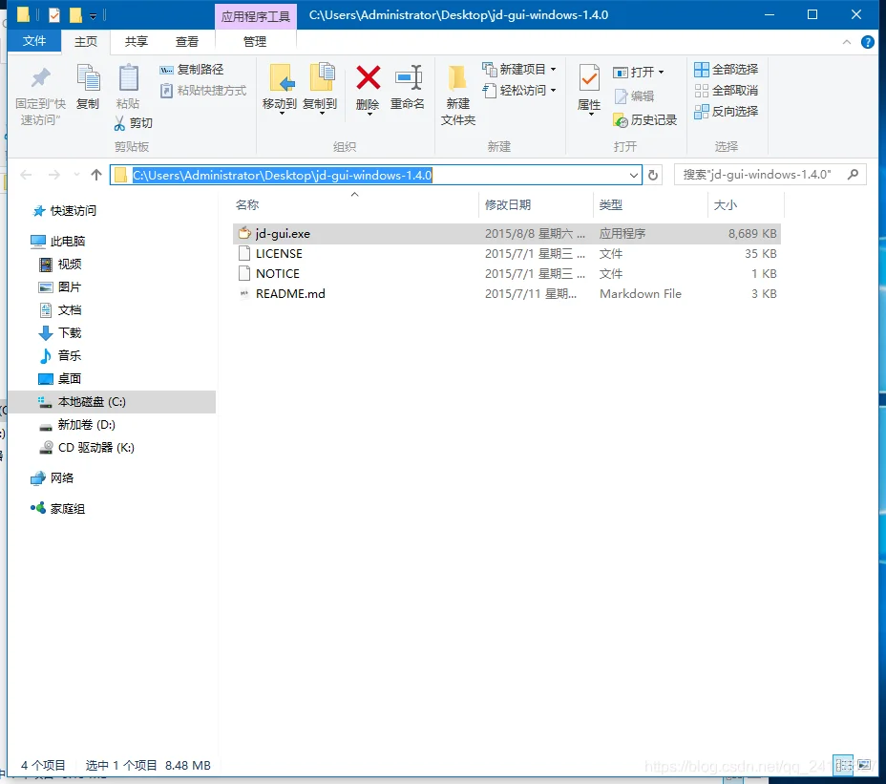Viewport: 886px width, 784px height.
Task: Switch to the 管理 (Manage) tab
Action: point(255,42)
